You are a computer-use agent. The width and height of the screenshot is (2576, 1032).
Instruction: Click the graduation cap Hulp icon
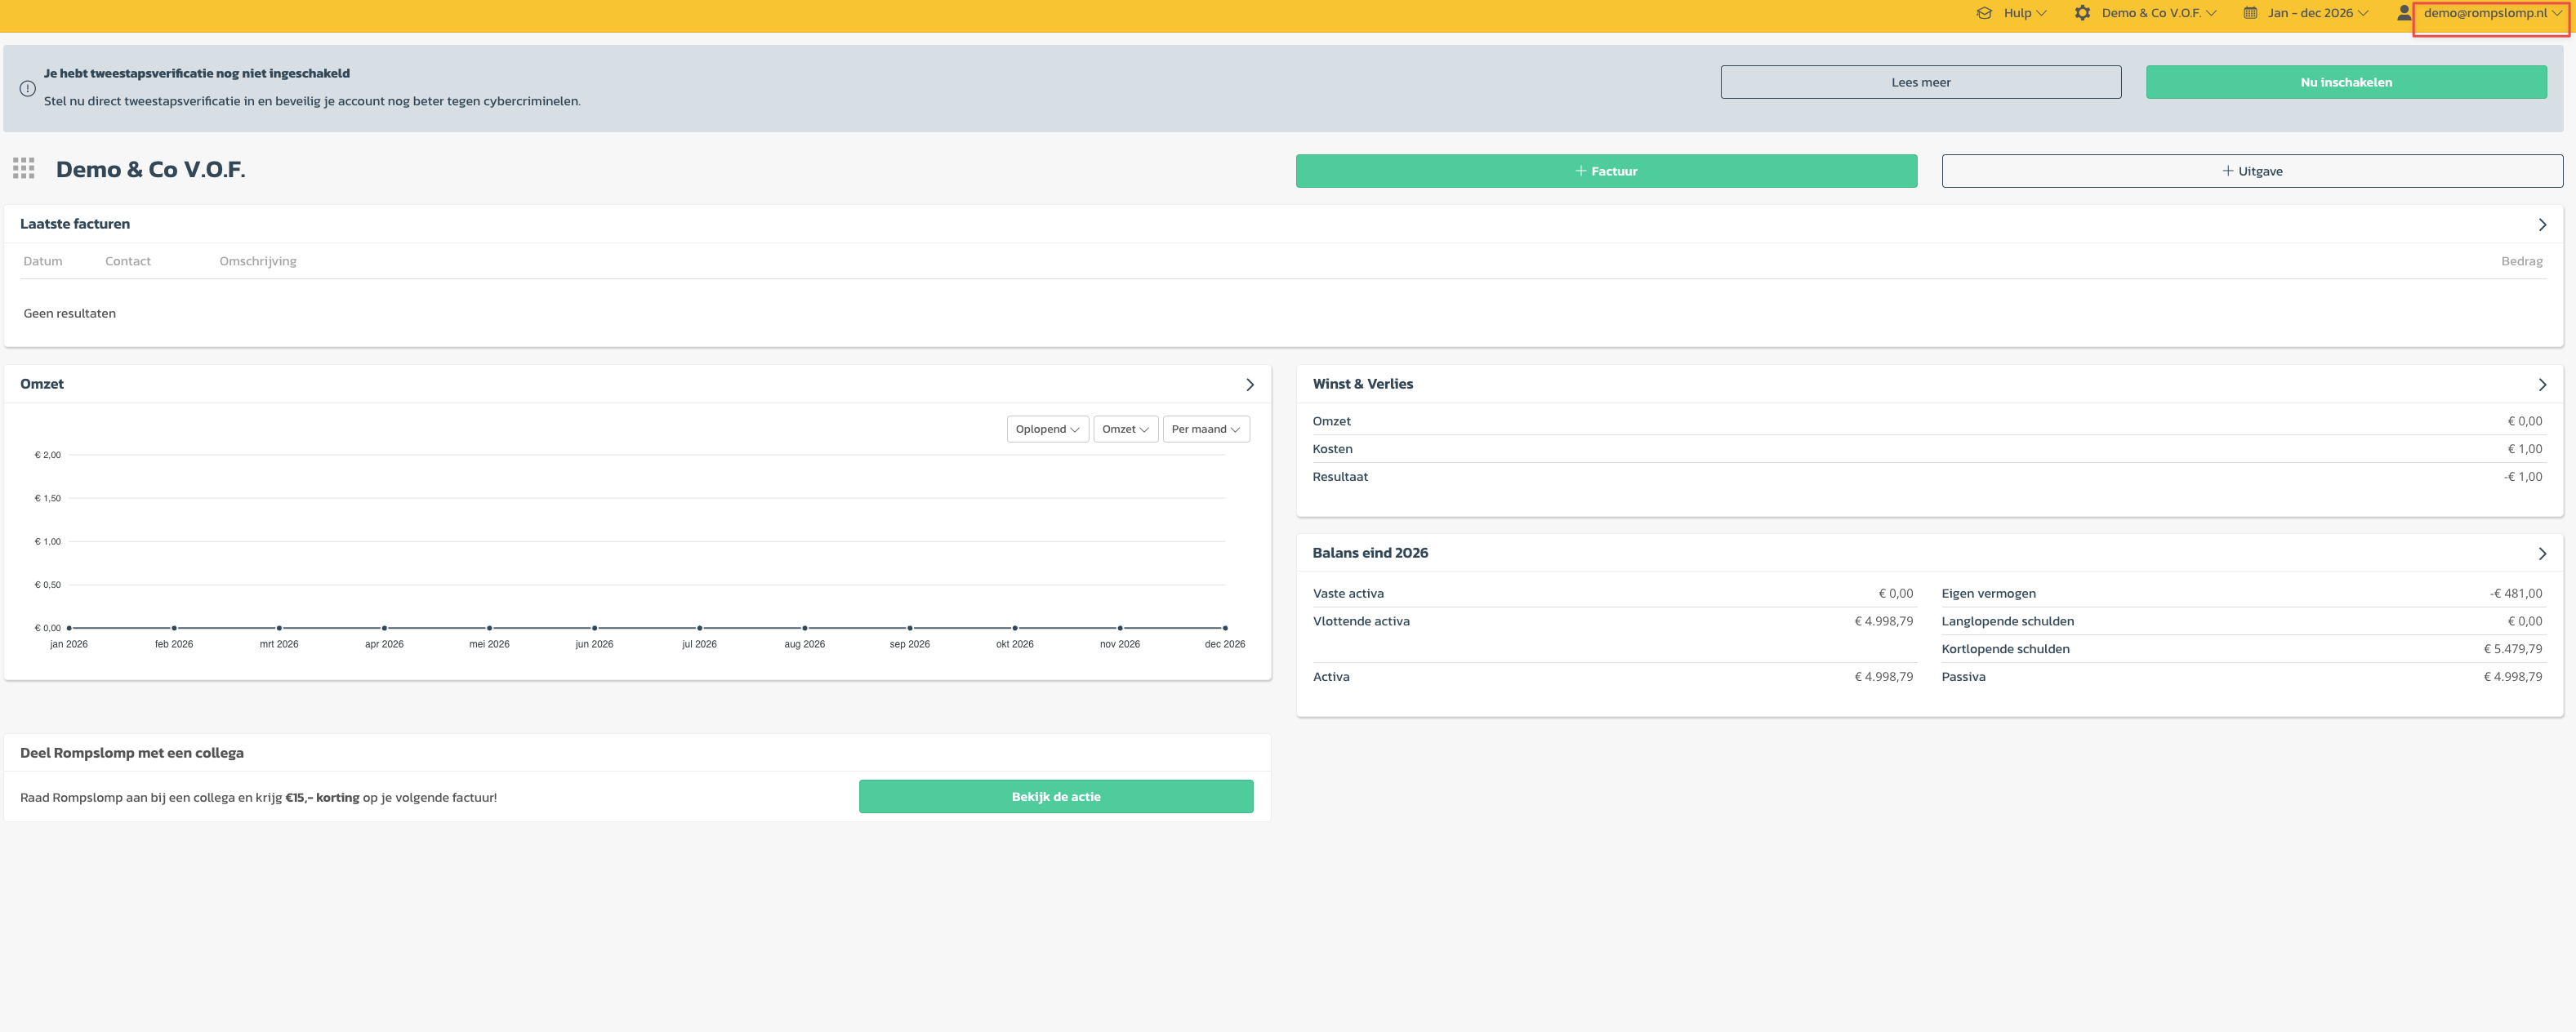pyautogui.click(x=1984, y=13)
